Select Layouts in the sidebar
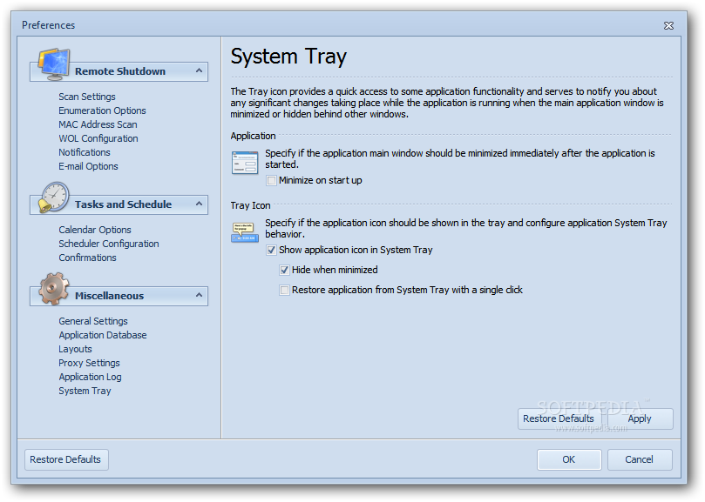 [75, 349]
